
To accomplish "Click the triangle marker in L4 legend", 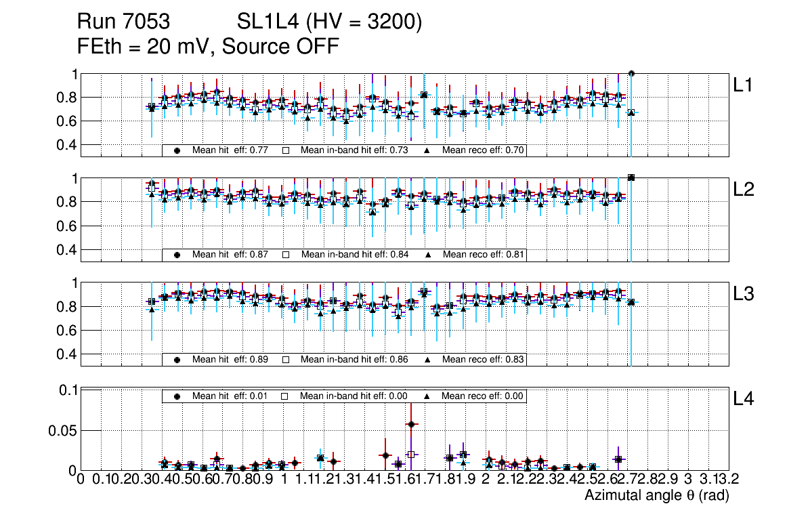I will tap(428, 396).
